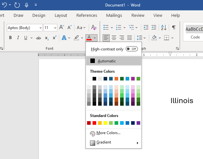
Task: Switch to the Mailings tab
Action: [114, 15]
